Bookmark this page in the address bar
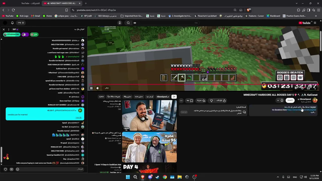 click(x=66, y=10)
